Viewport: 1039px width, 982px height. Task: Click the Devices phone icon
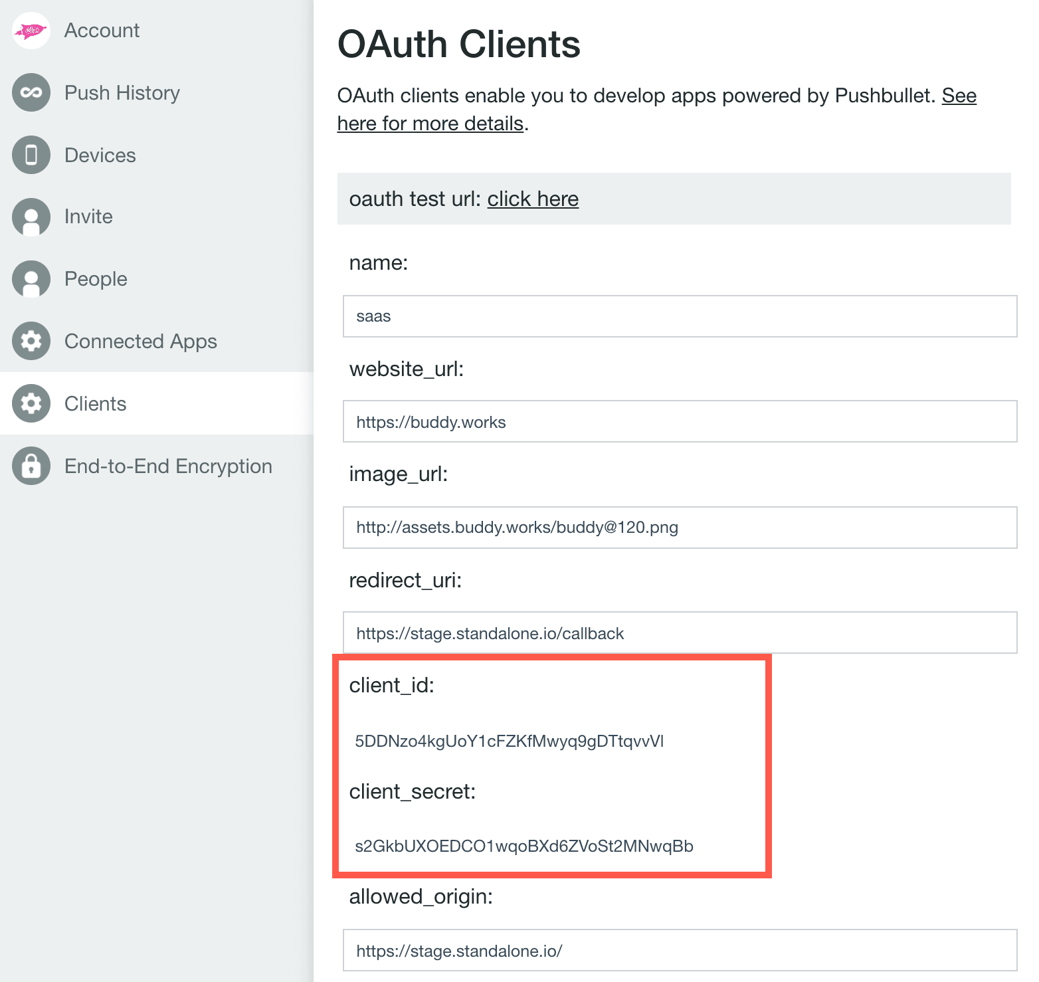[x=31, y=155]
